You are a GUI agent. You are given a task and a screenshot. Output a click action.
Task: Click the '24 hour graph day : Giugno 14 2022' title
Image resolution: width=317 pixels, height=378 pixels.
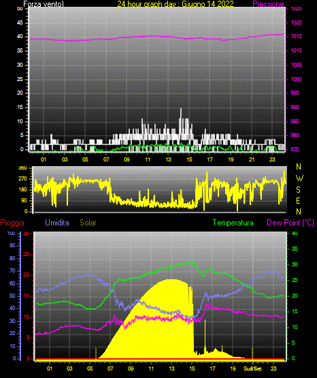176,4
